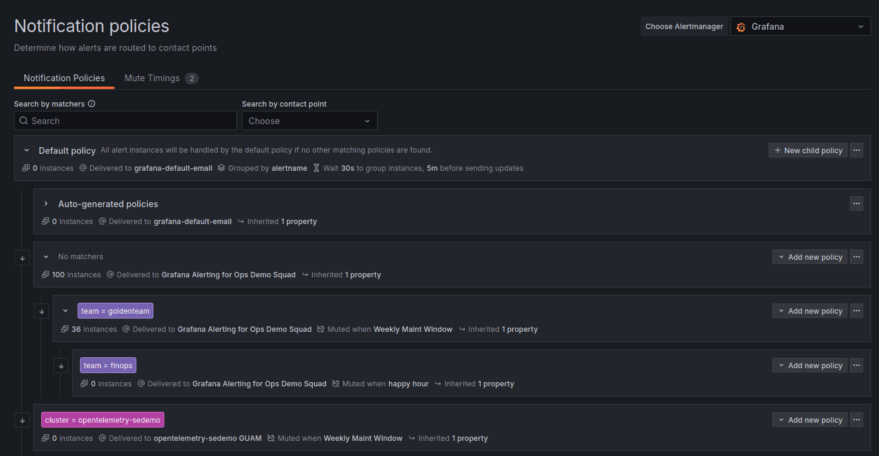Open the Add new policy dropdown on the finops policy

coord(809,365)
